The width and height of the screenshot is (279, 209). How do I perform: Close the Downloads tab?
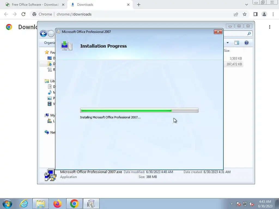pos(128,5)
